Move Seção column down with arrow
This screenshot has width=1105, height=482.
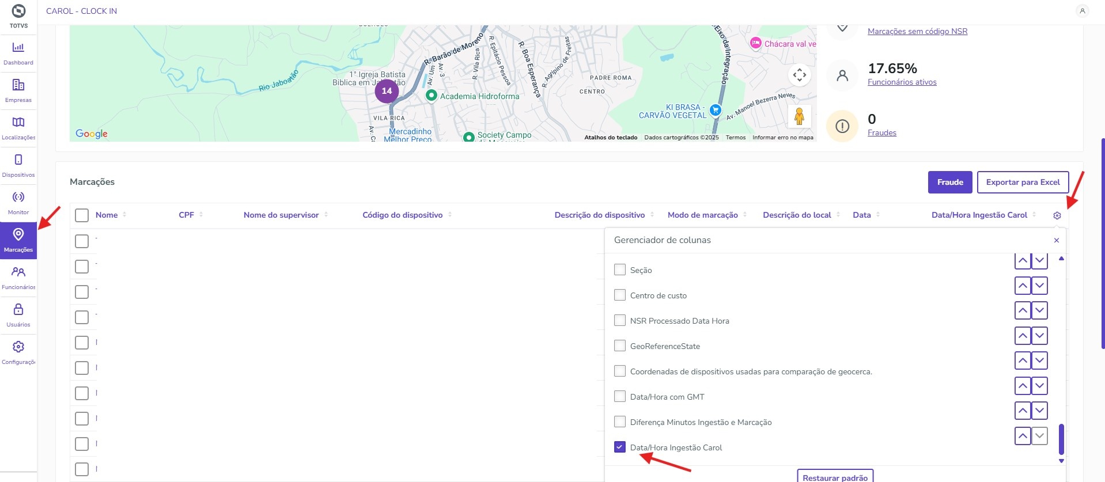click(1039, 260)
